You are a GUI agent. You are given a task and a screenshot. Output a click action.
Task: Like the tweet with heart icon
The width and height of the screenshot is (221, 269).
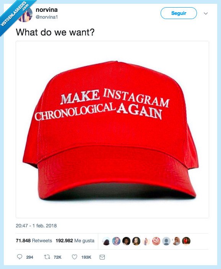[x=75, y=257]
